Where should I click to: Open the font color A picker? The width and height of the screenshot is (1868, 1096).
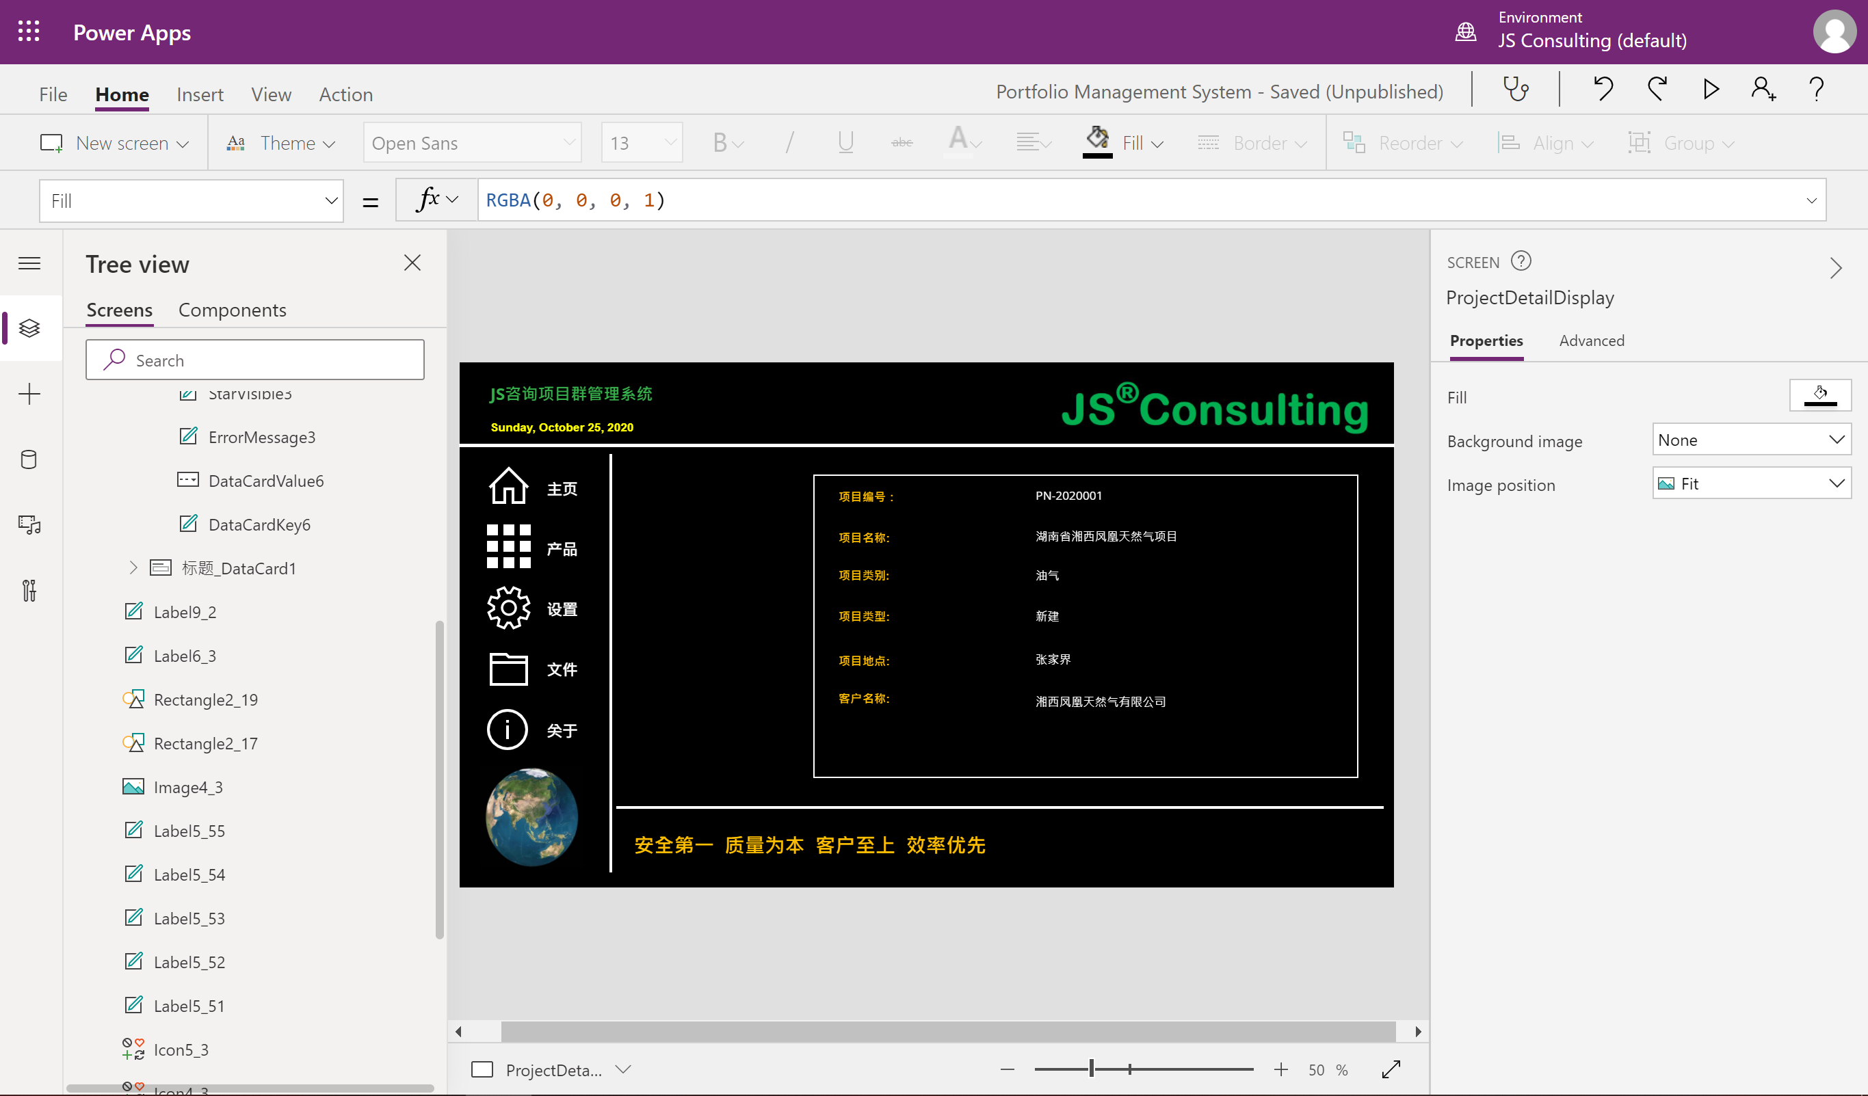tap(965, 141)
